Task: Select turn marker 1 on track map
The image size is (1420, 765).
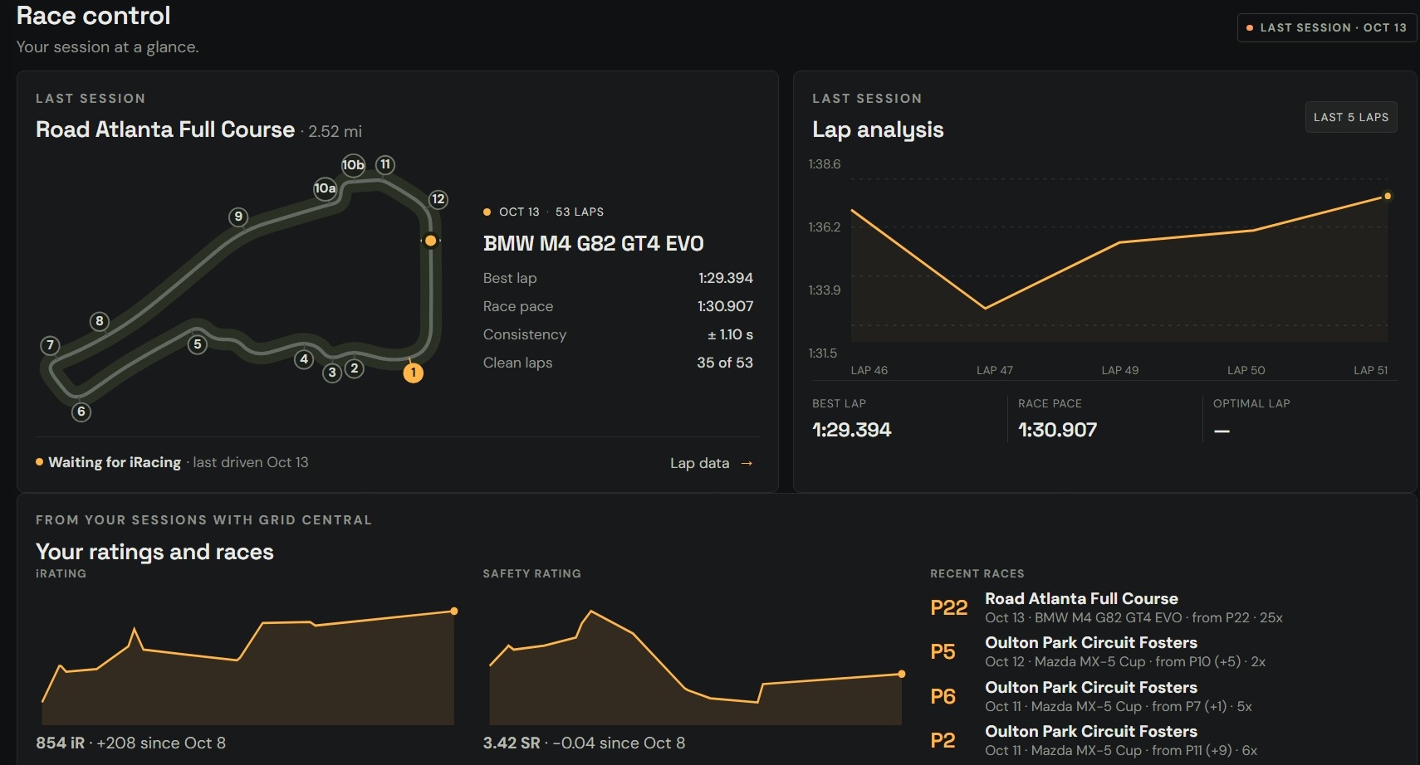Action: point(414,373)
